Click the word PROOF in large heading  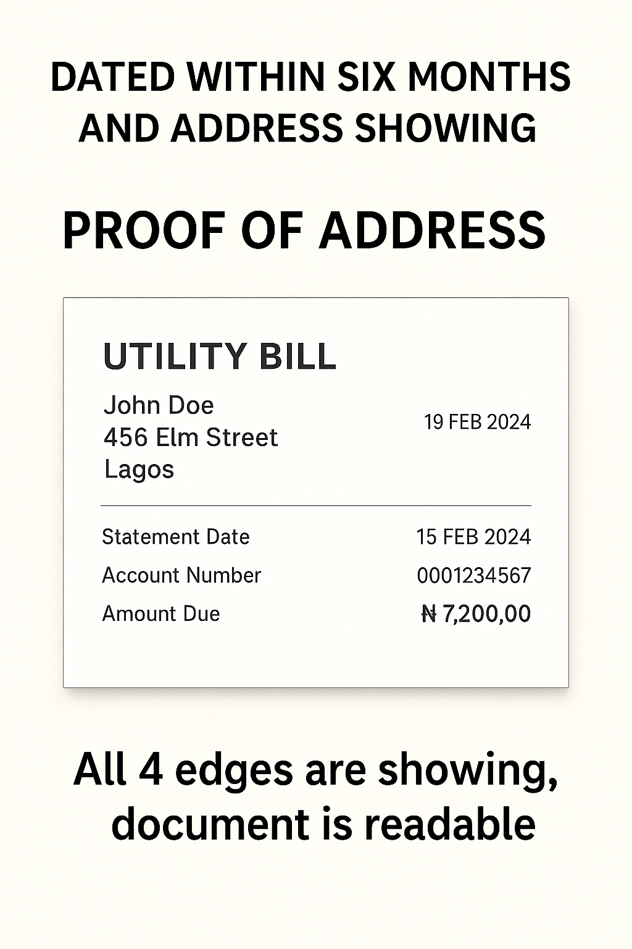pyautogui.click(x=144, y=231)
